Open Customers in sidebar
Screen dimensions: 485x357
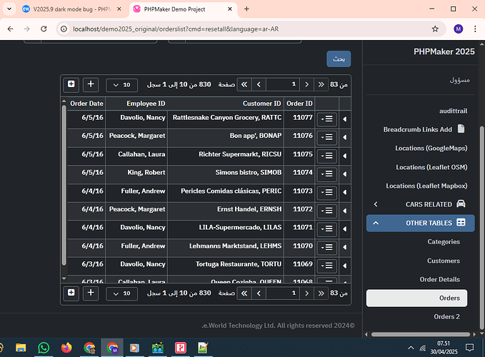pos(444,261)
